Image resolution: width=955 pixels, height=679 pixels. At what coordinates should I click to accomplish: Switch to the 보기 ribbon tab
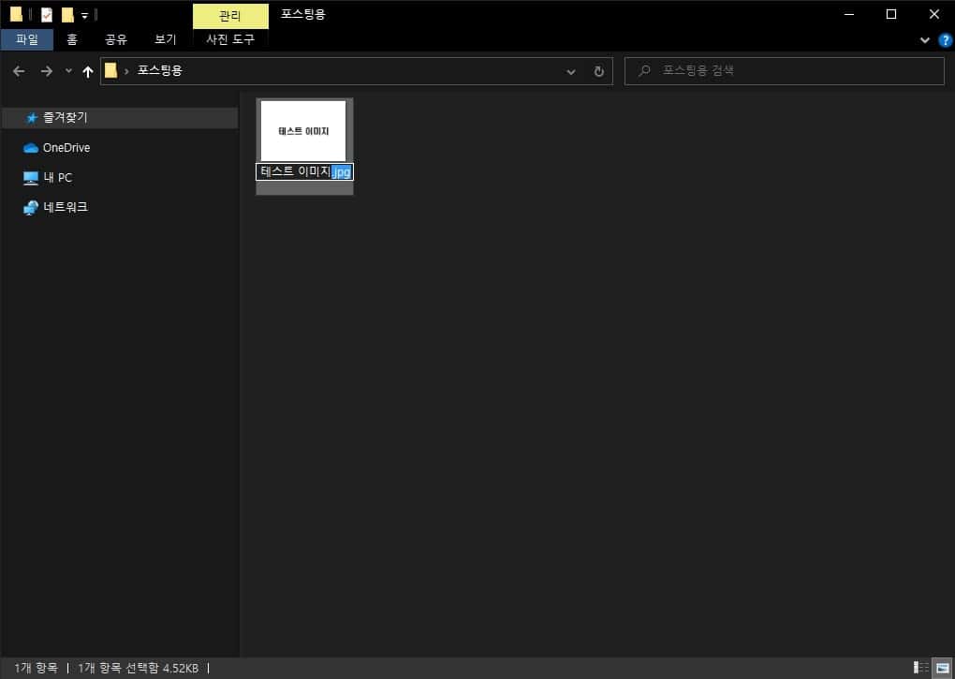click(x=165, y=39)
